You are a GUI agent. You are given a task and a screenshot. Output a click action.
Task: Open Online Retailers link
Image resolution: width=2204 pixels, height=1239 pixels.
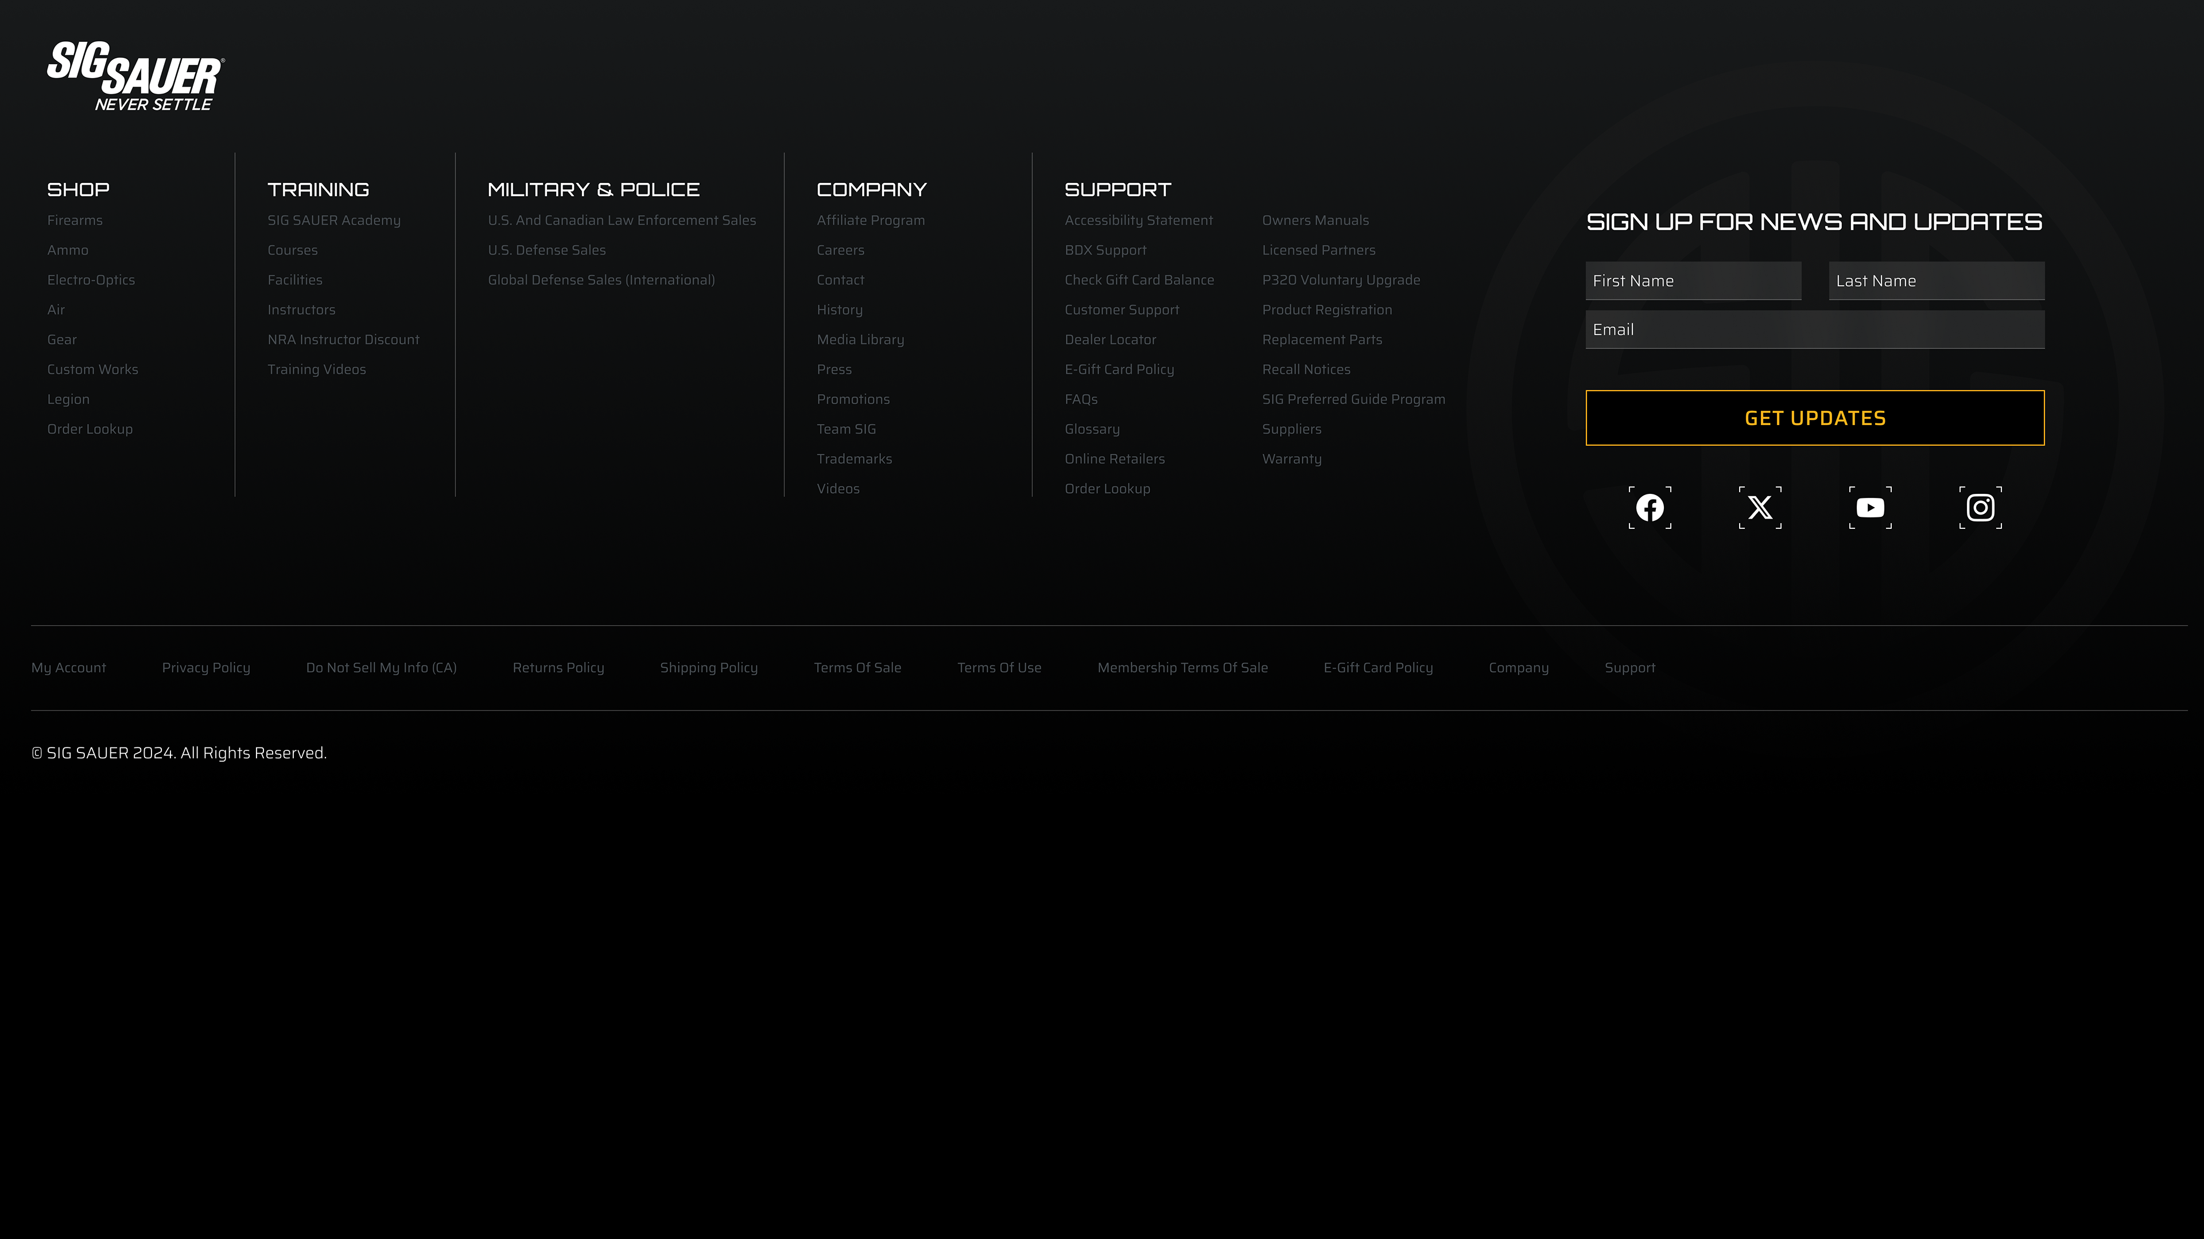coord(1115,459)
